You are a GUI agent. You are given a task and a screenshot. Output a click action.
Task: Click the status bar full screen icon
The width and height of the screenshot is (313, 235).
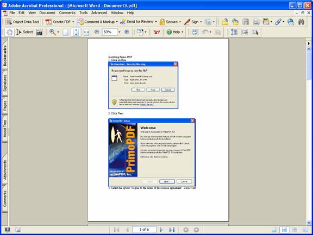7,230
